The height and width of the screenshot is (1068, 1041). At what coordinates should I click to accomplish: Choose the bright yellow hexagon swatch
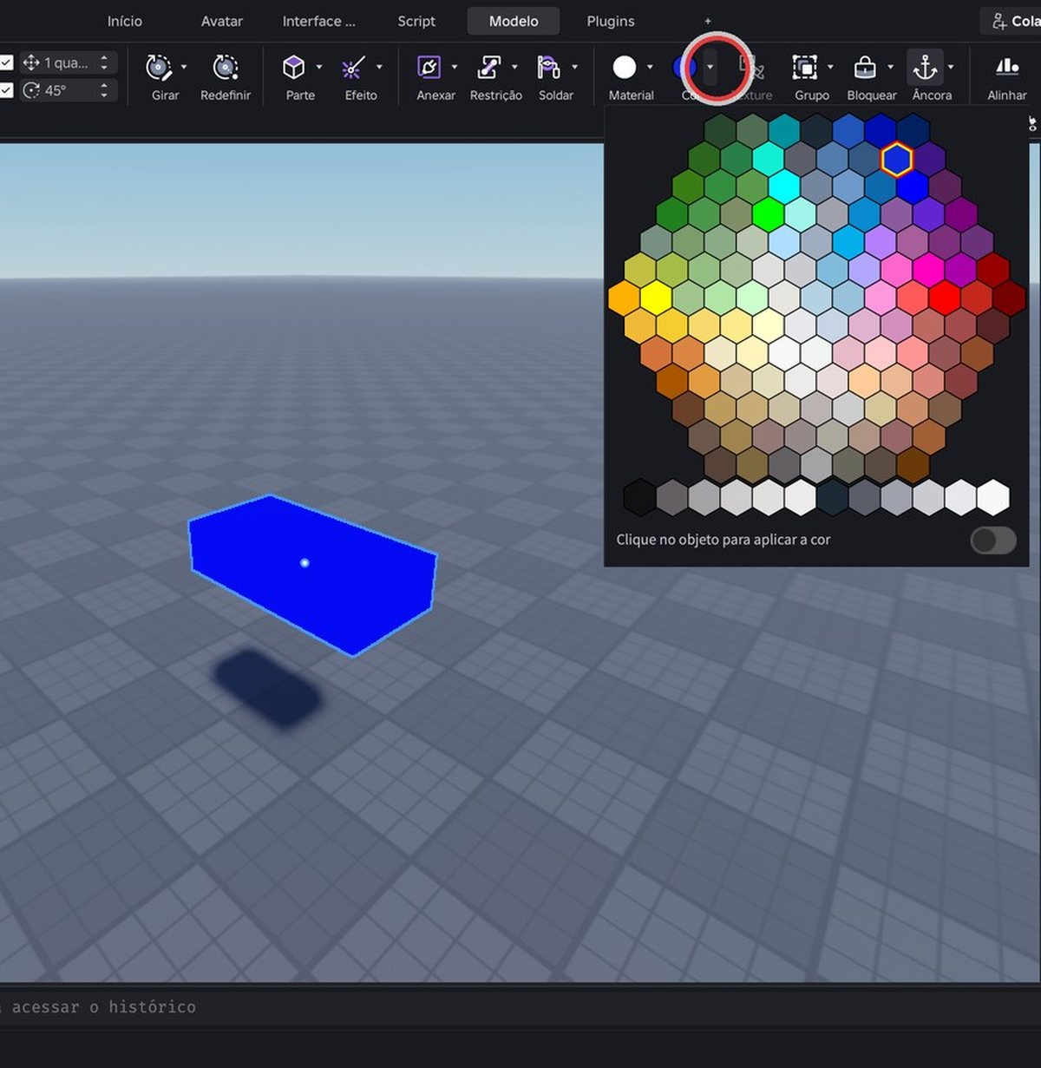[x=656, y=298]
